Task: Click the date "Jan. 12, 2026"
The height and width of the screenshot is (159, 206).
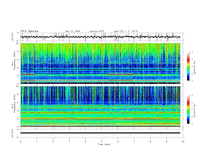Action: pos(73,31)
